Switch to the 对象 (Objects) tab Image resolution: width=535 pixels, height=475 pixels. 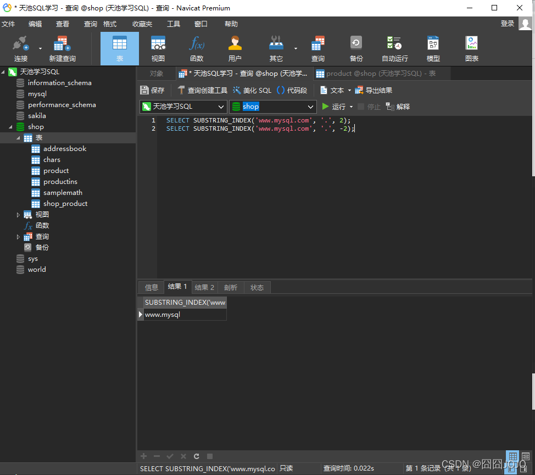(156, 74)
